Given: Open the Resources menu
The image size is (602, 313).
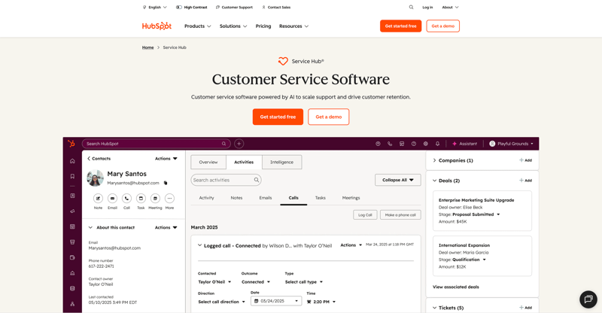Looking at the screenshot, I should click(293, 26).
